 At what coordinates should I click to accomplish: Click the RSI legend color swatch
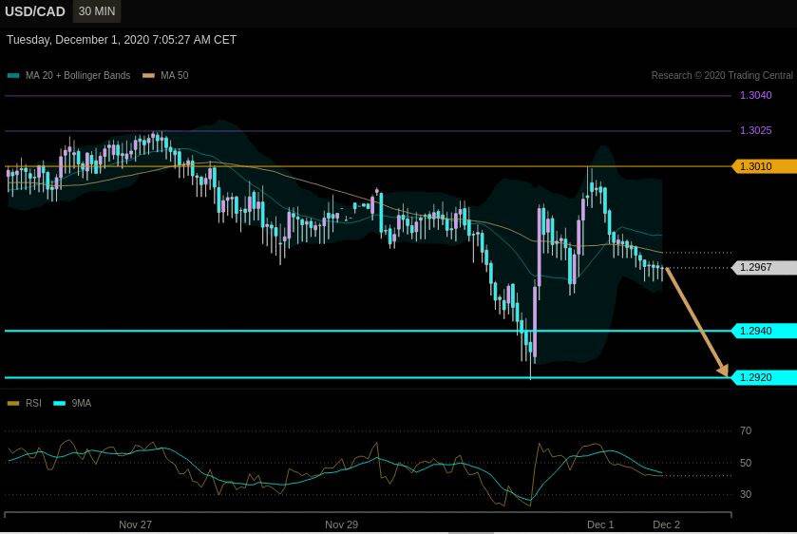pyautogui.click(x=13, y=404)
